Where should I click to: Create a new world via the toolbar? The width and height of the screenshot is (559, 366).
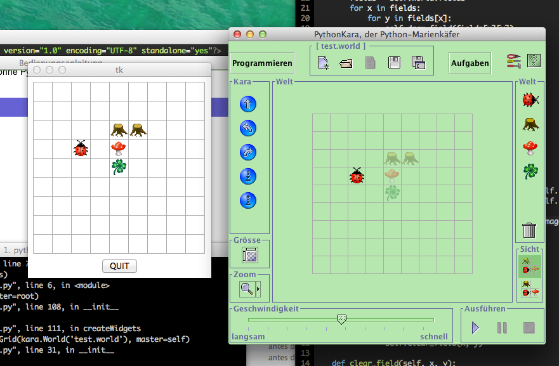pos(322,62)
